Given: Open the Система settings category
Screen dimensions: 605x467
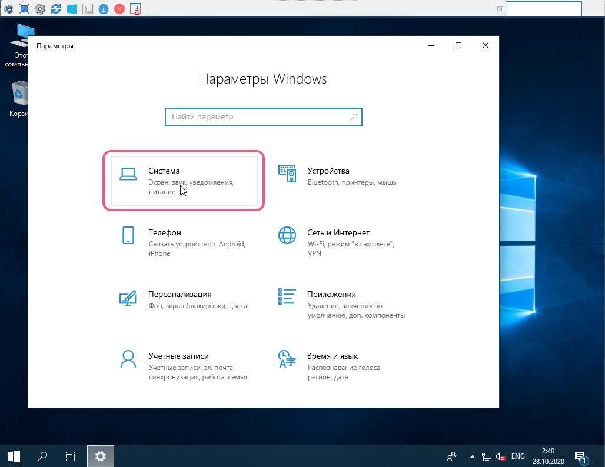Looking at the screenshot, I should coord(184,181).
